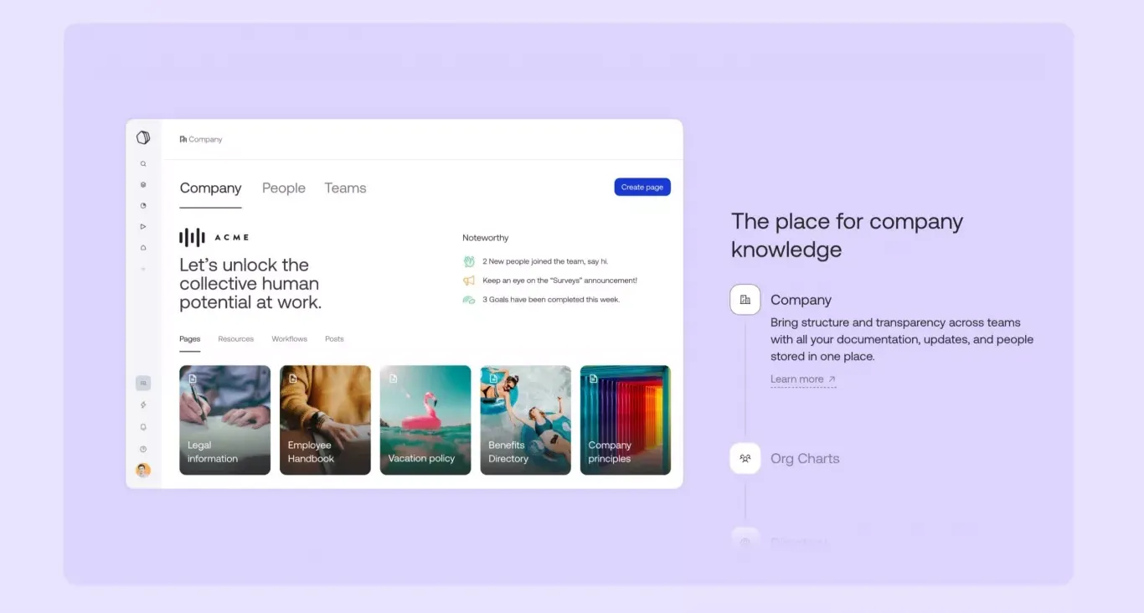Select the Workflows sub-tab
1144x613 pixels.
point(290,339)
